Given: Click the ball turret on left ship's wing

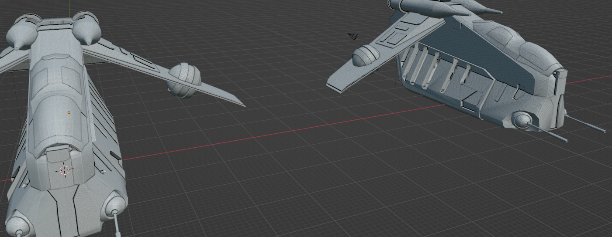Looking at the screenshot, I should (184, 80).
